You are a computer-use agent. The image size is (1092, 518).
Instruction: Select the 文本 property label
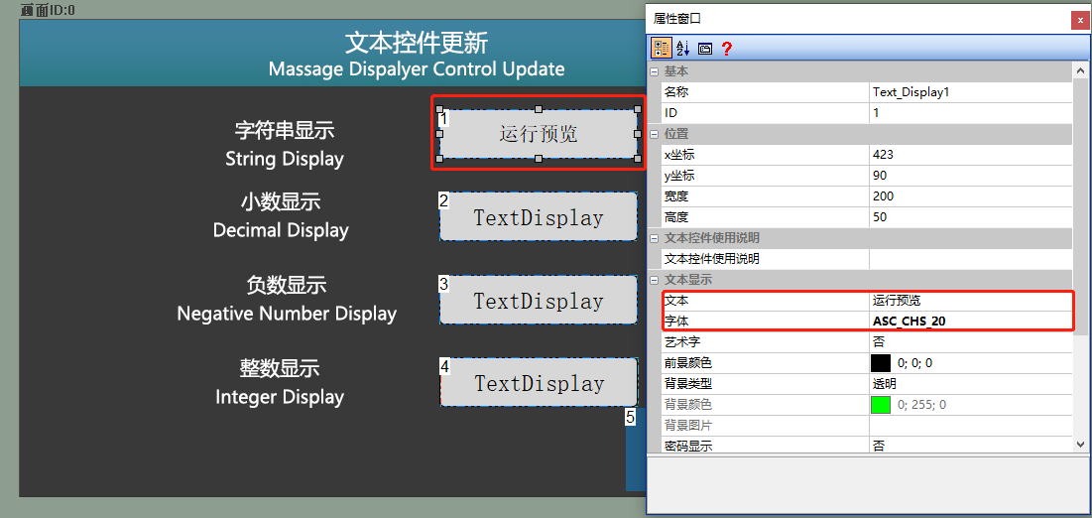676,301
